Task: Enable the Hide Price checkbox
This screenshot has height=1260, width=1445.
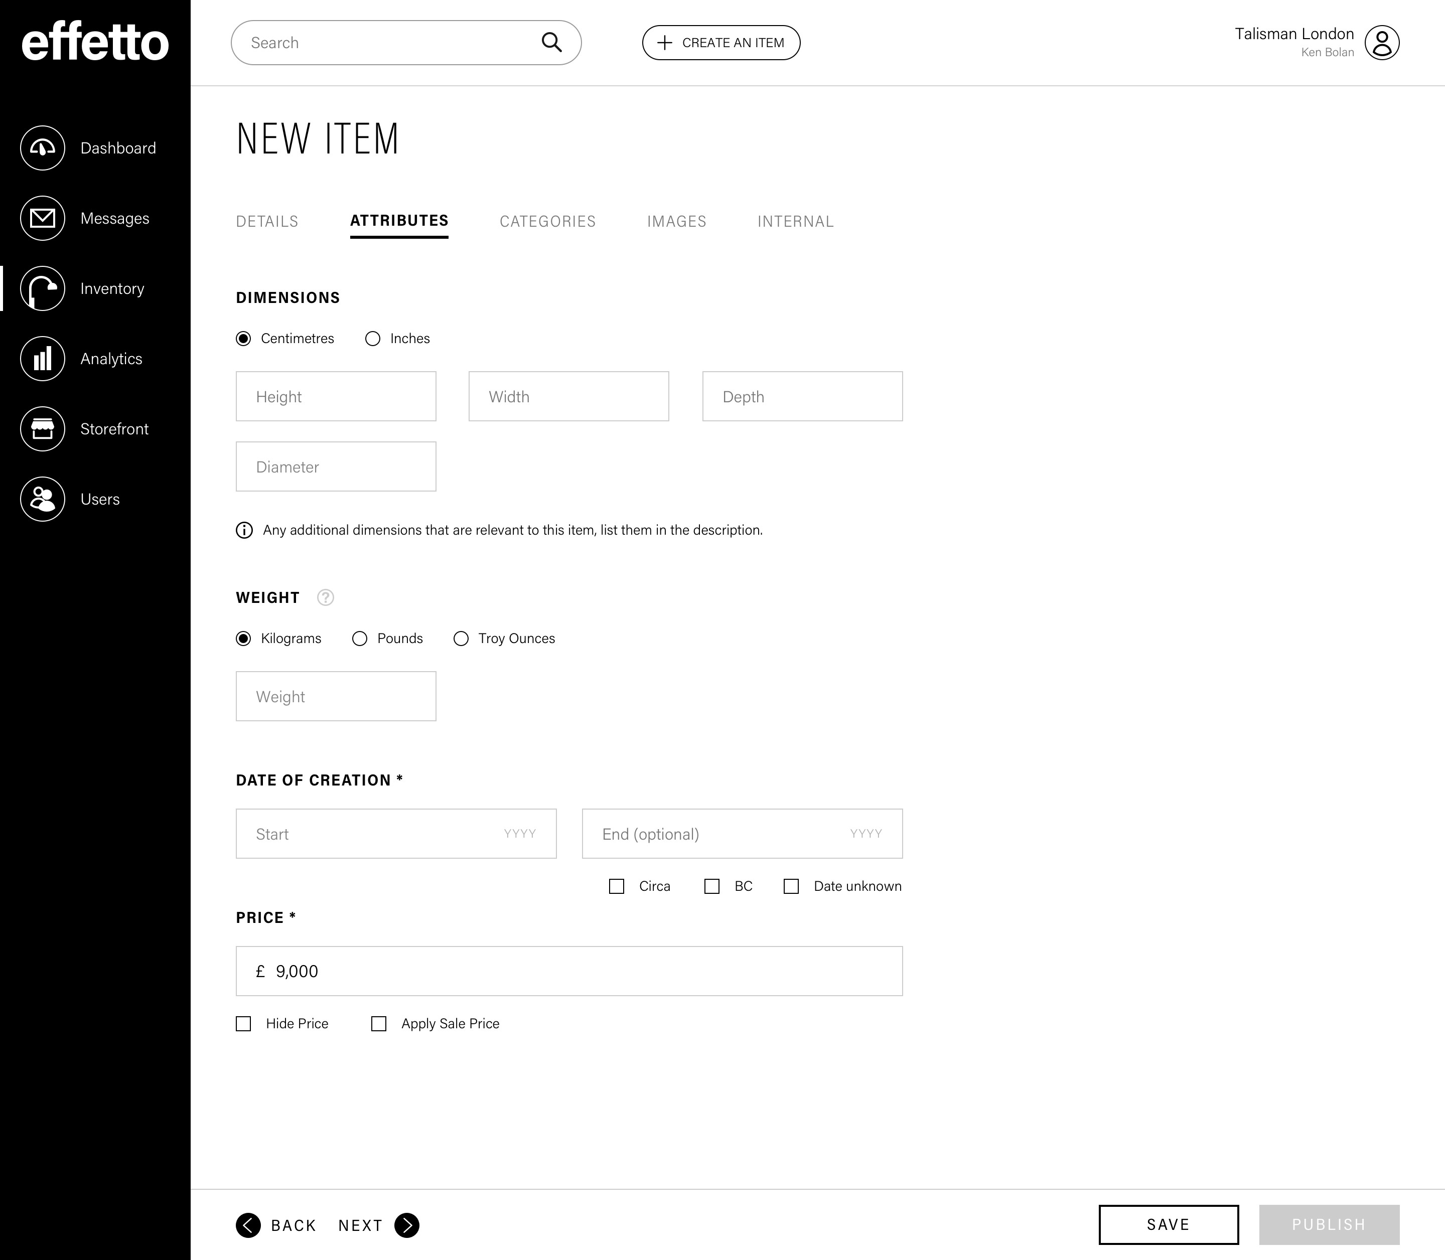Action: point(243,1024)
